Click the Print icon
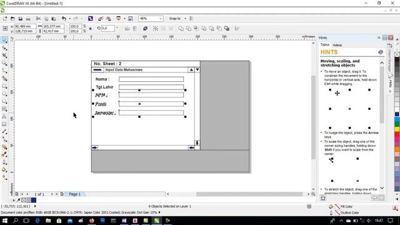 pos(28,19)
